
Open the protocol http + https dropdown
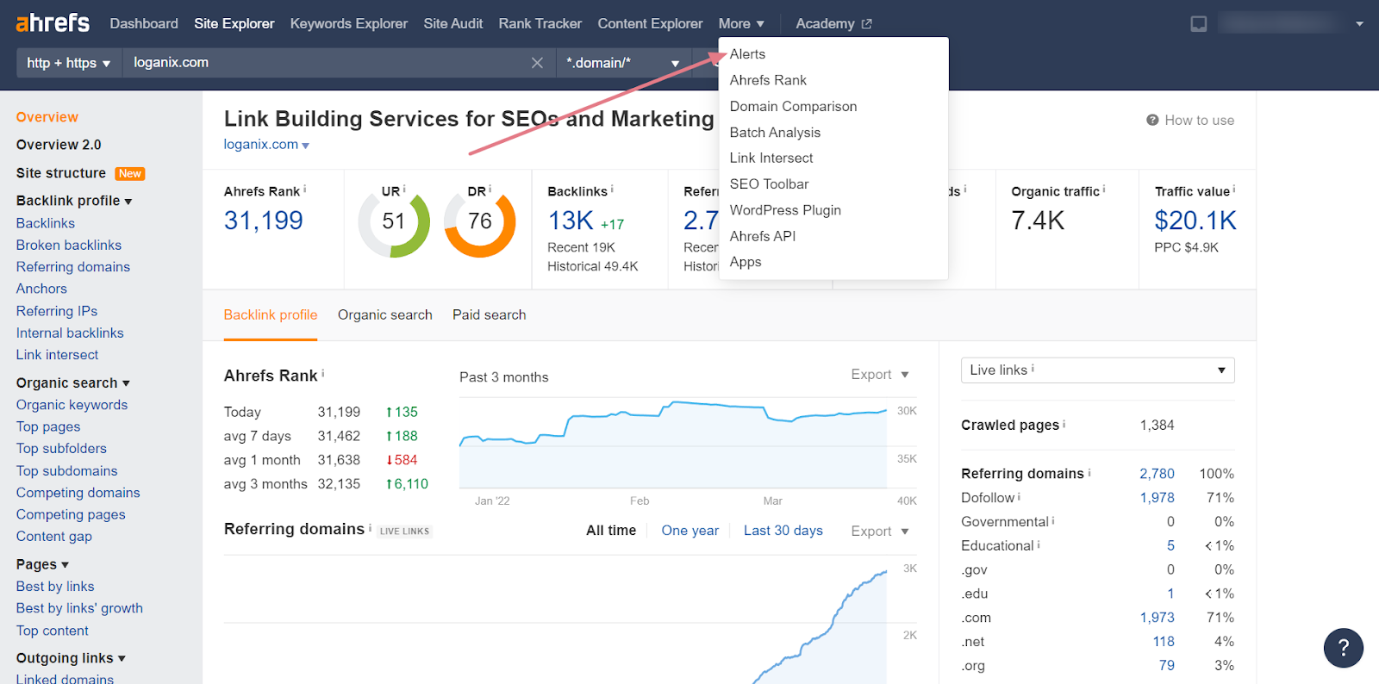(x=69, y=63)
